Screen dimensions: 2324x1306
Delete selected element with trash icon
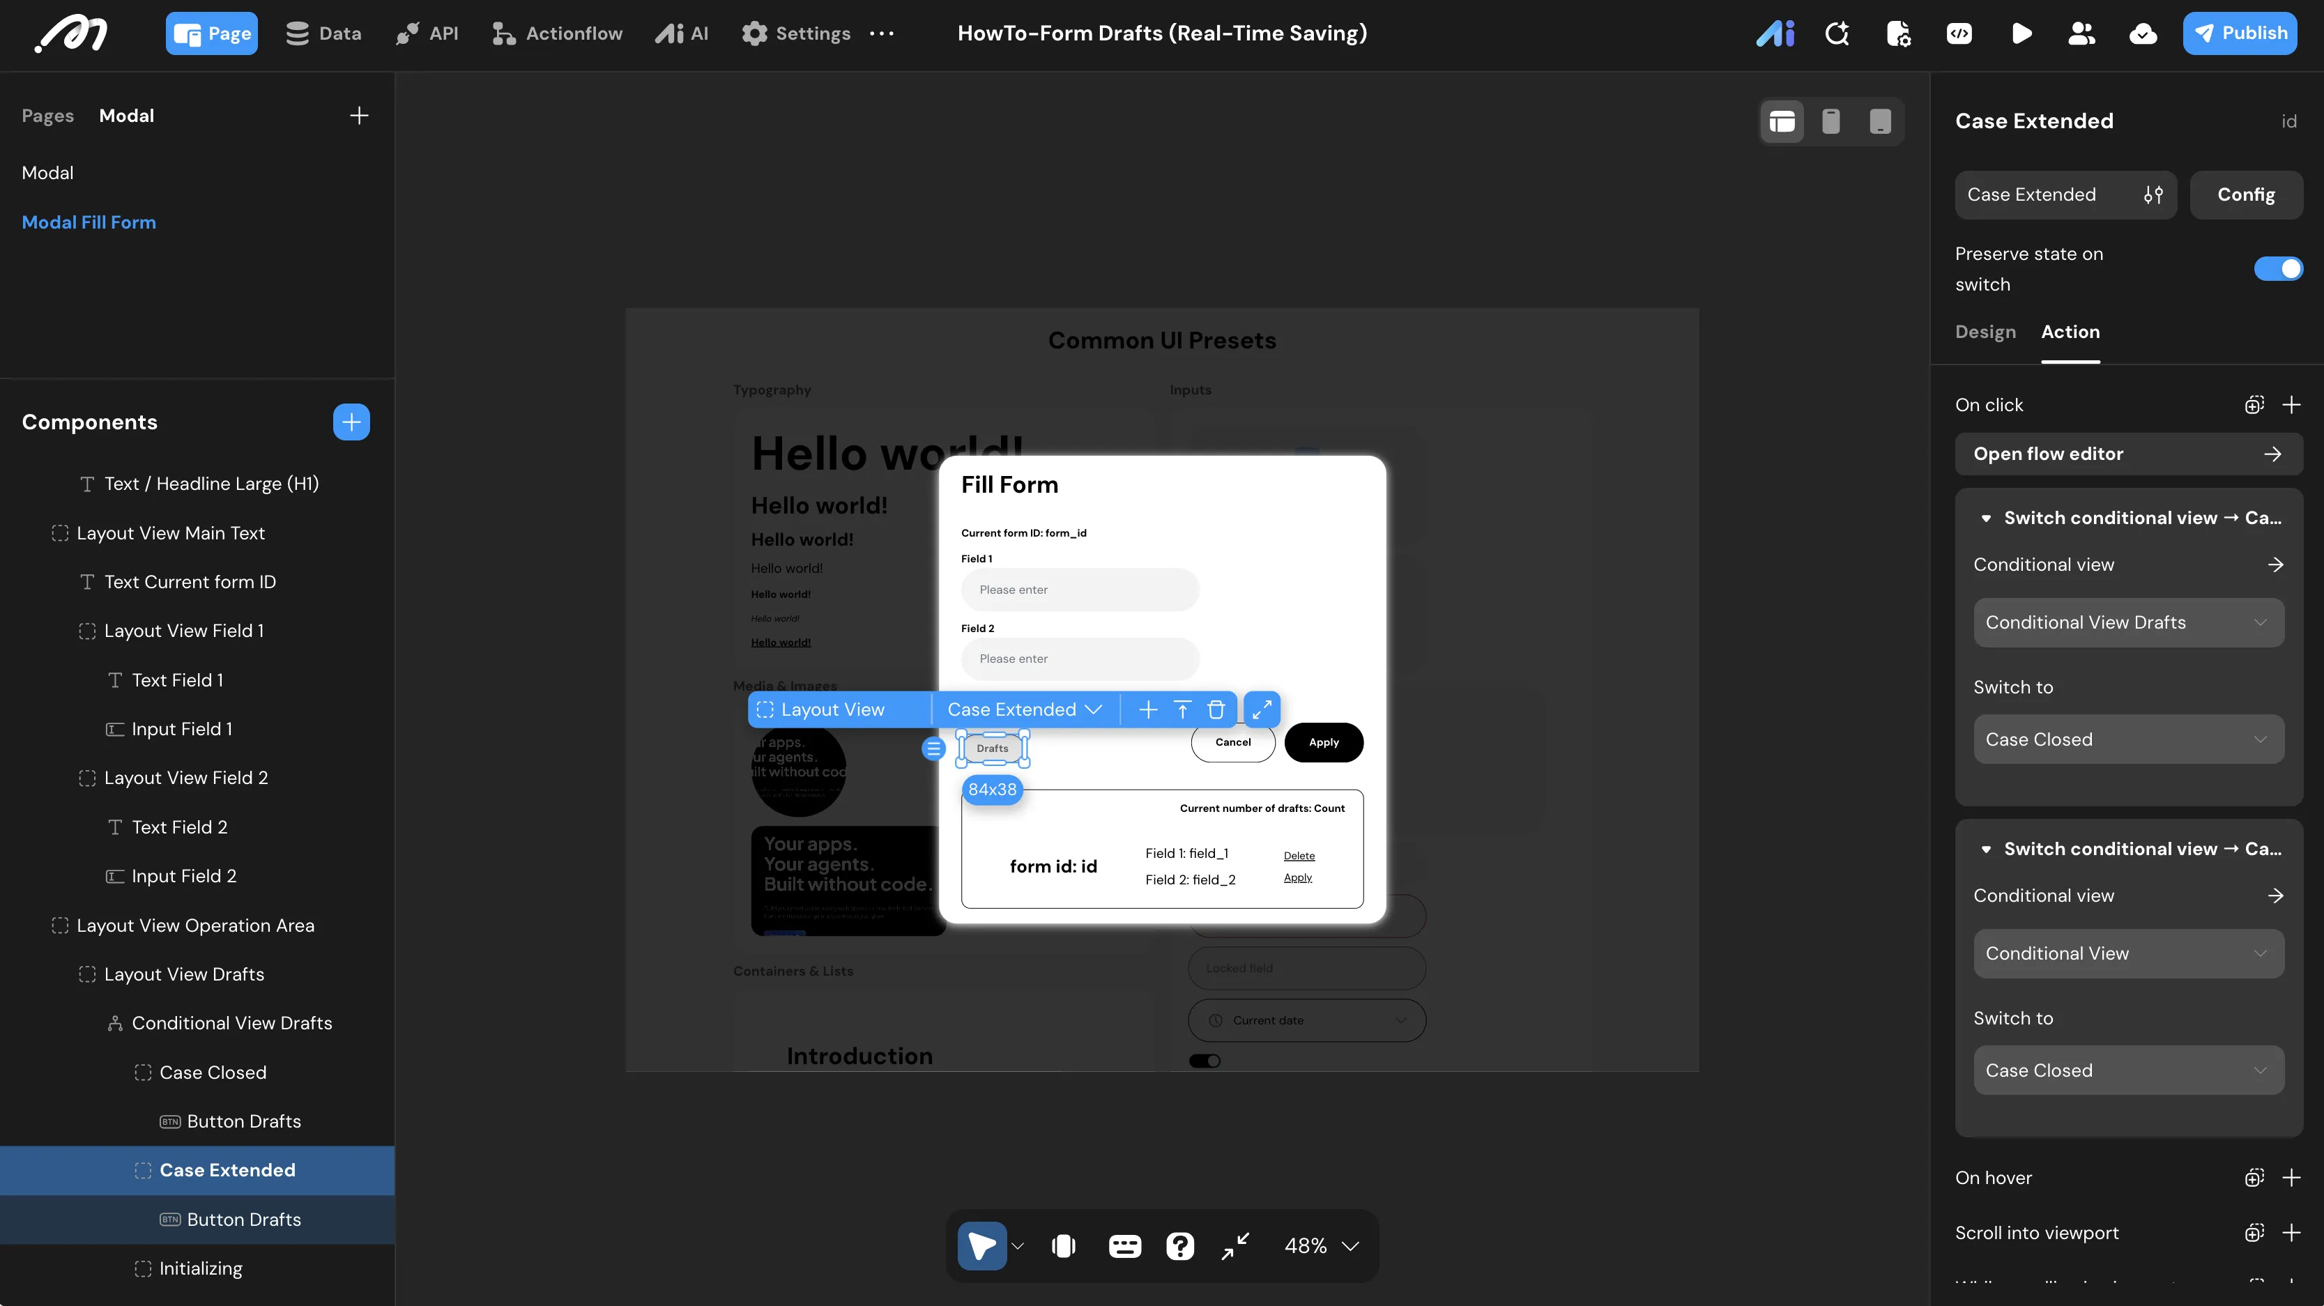pyautogui.click(x=1216, y=710)
